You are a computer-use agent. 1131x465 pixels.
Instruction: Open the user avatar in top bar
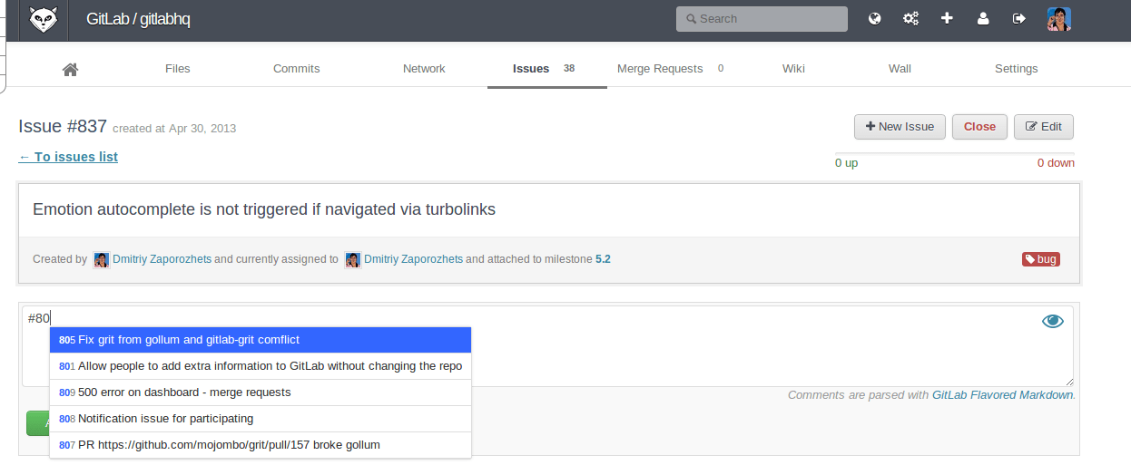[1058, 19]
